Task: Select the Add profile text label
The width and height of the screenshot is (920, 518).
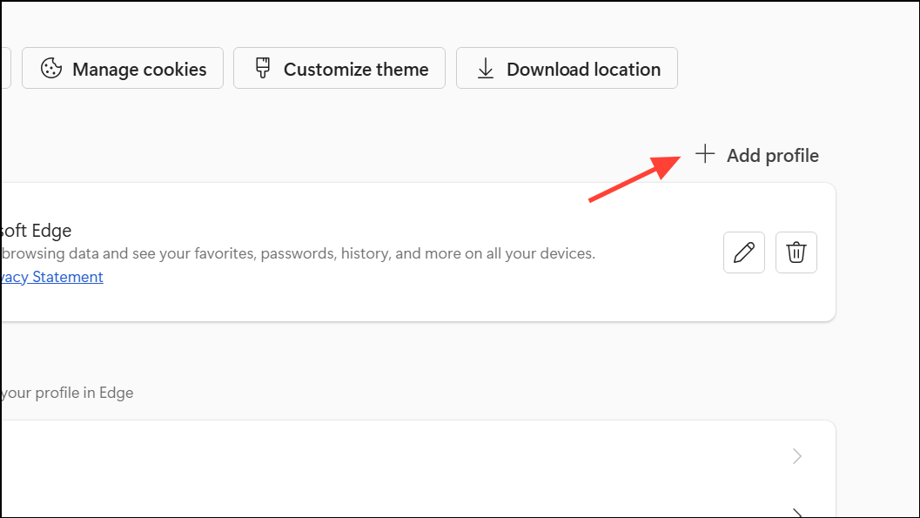Action: pyautogui.click(x=772, y=156)
